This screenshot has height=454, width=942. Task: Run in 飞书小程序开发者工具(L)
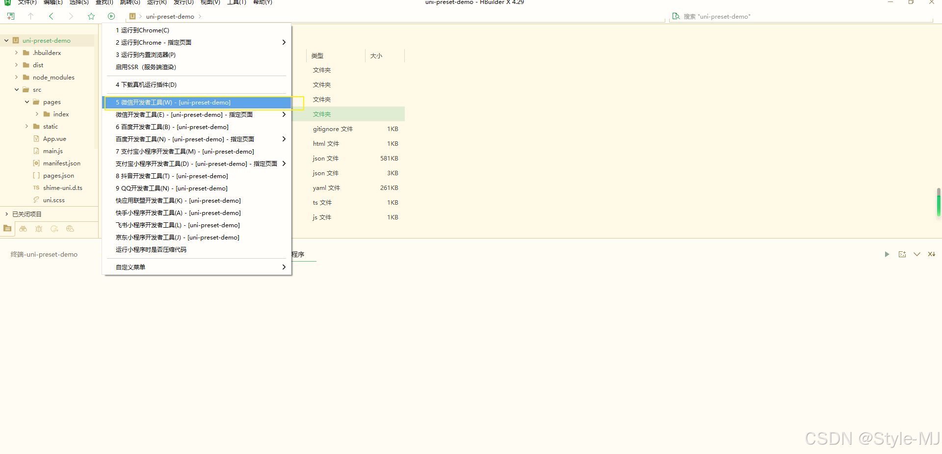coord(197,225)
